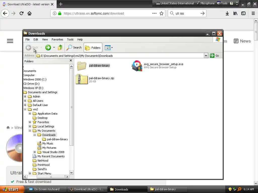Go to the browser Home page
258x193 pixels.
click(x=29, y=13)
